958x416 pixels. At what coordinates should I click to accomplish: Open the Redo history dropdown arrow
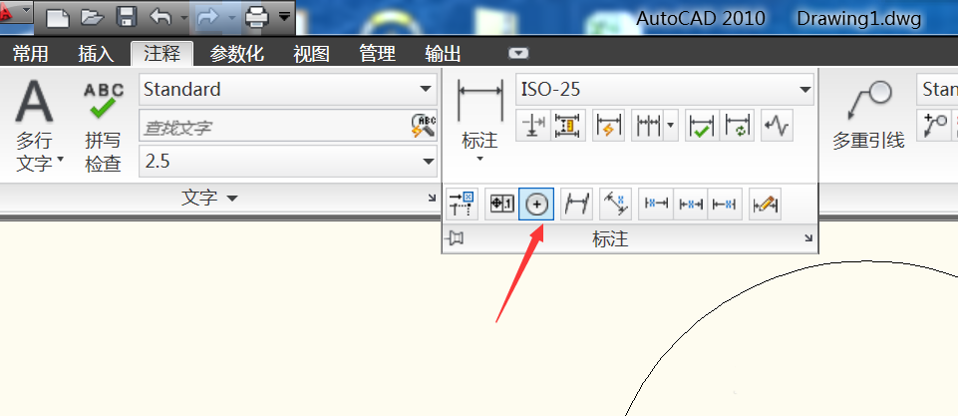click(x=231, y=17)
